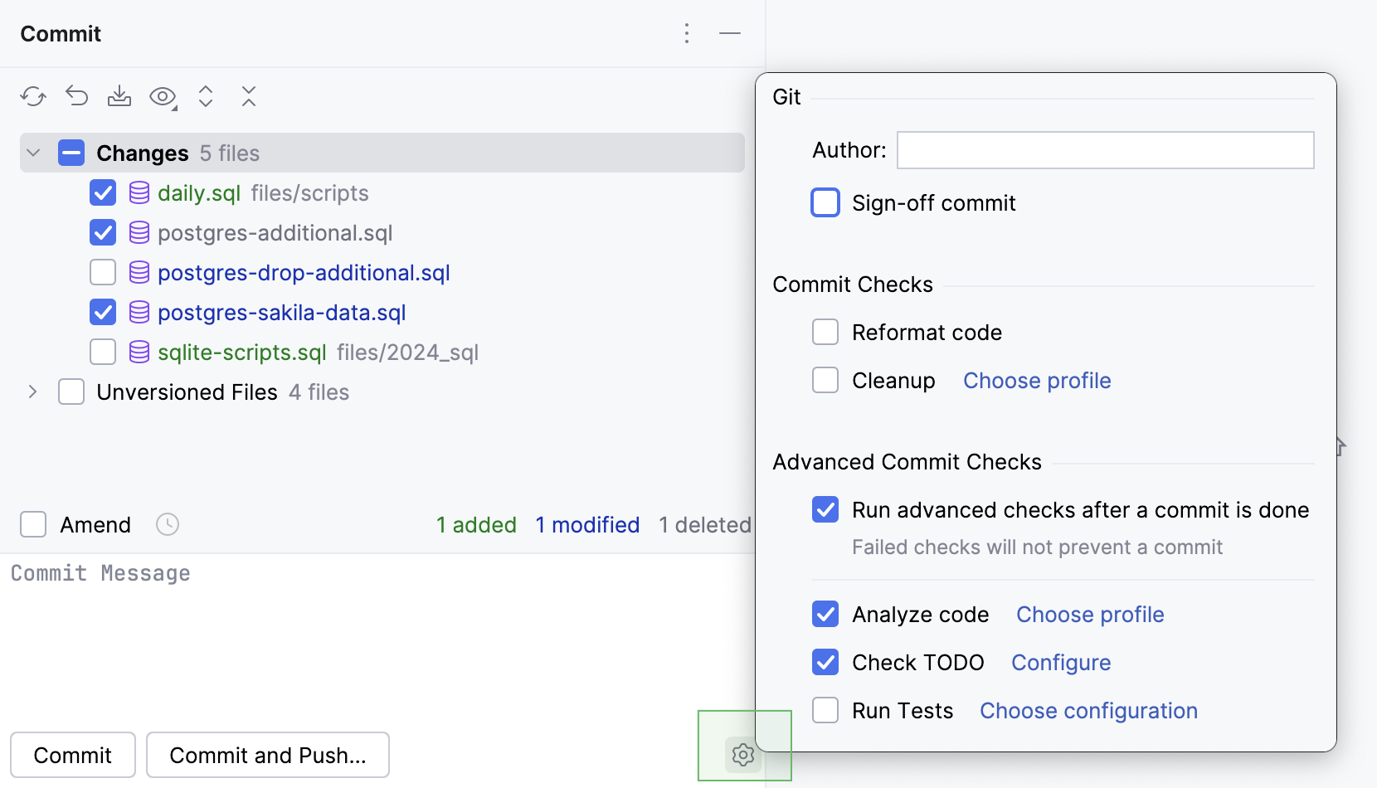Toggle the diff preview eye icon

point(163,96)
